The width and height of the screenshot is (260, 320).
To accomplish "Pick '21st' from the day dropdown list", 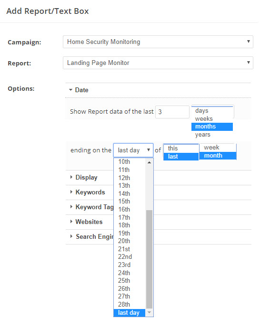I will point(130,249).
